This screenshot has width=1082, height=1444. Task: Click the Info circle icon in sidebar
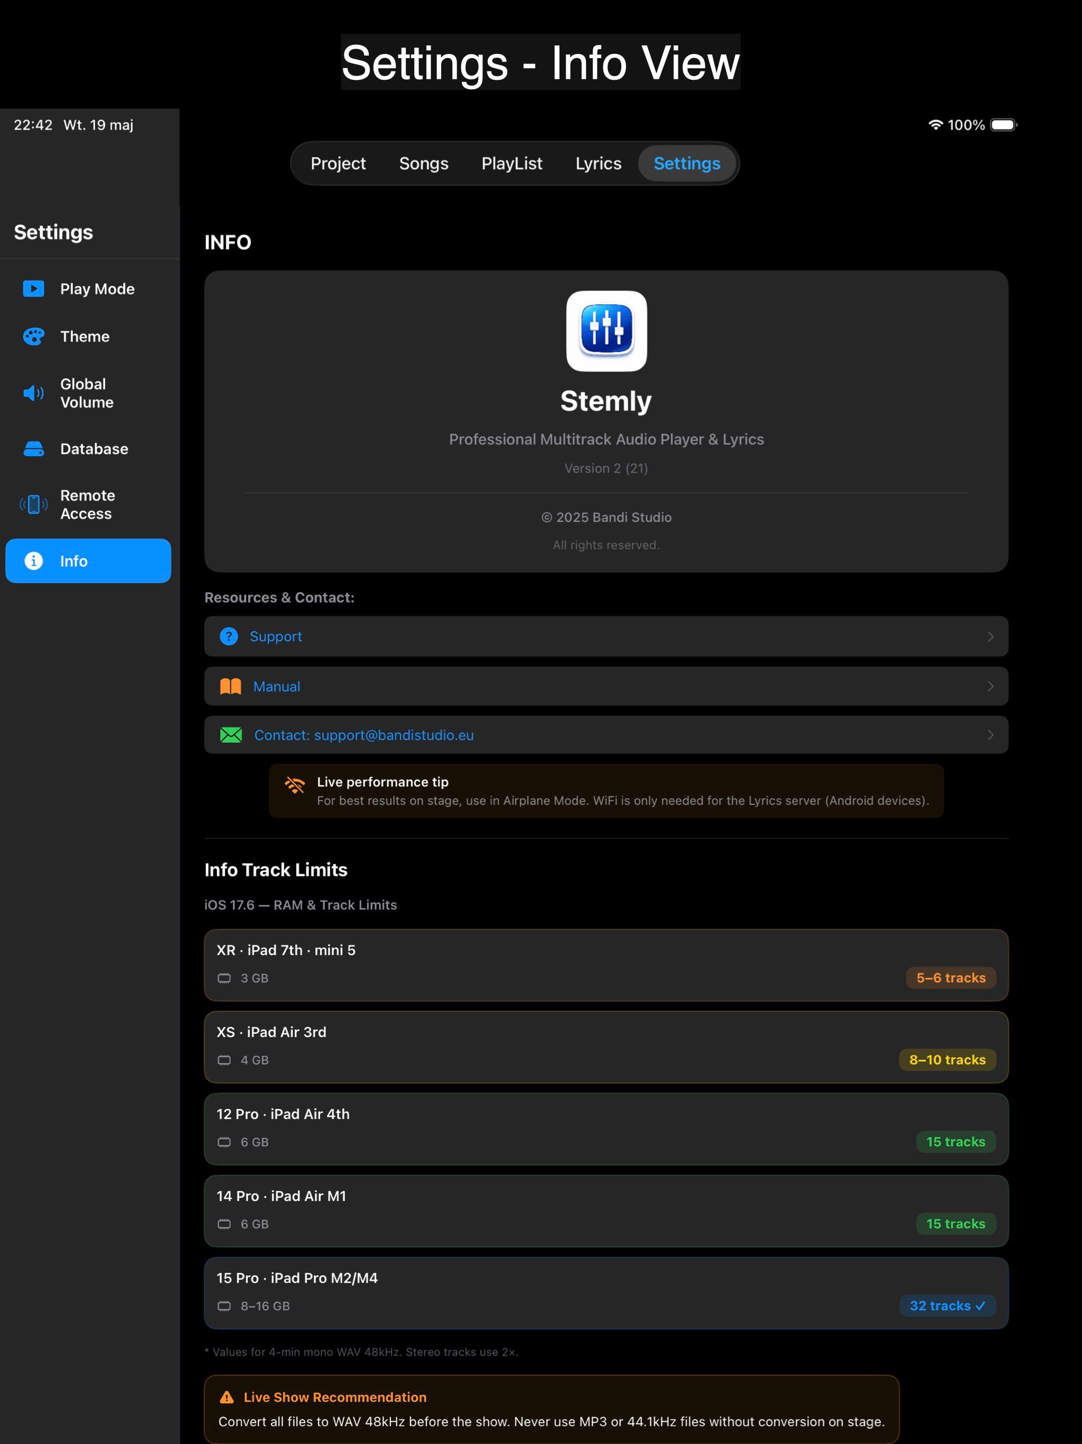(33, 561)
